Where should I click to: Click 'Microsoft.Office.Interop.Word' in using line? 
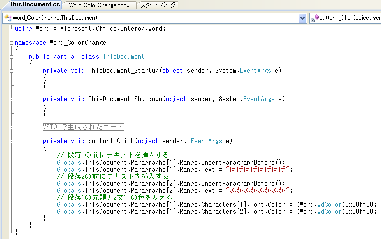111,29
